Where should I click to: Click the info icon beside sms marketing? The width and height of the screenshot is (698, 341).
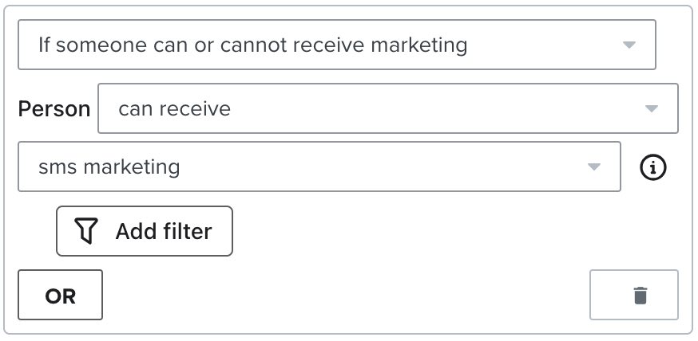[x=653, y=167]
